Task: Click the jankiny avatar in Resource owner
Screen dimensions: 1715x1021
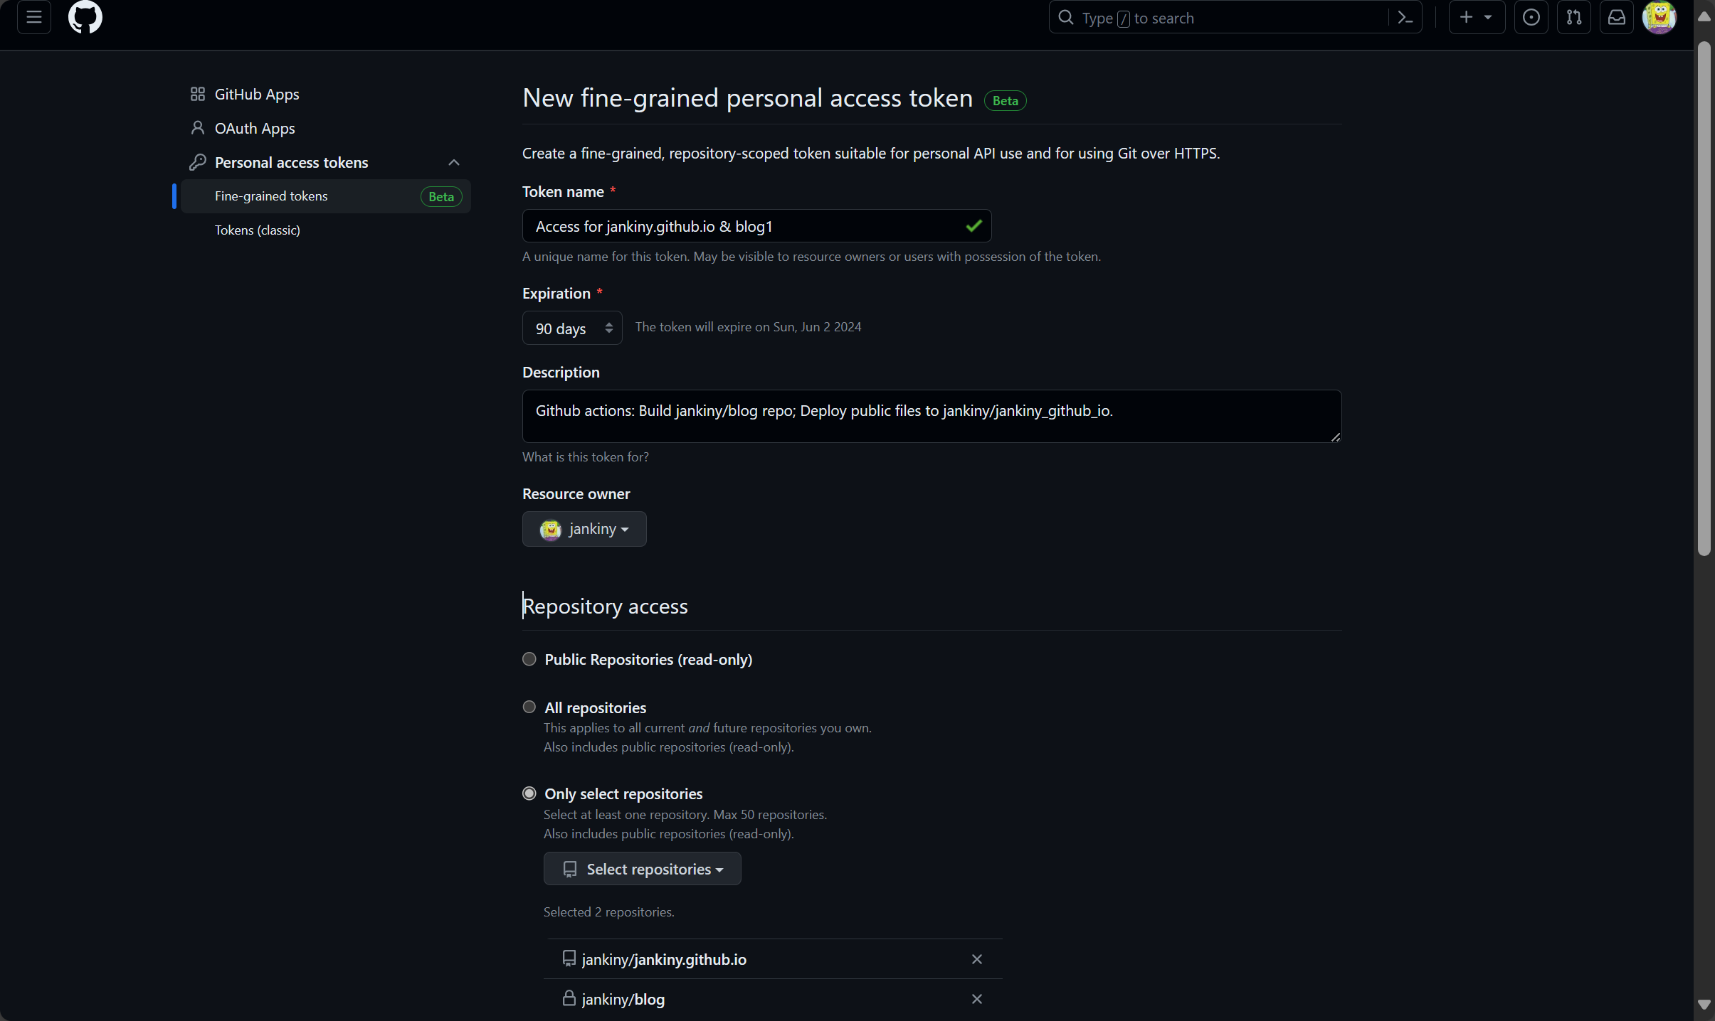Action: 550,530
